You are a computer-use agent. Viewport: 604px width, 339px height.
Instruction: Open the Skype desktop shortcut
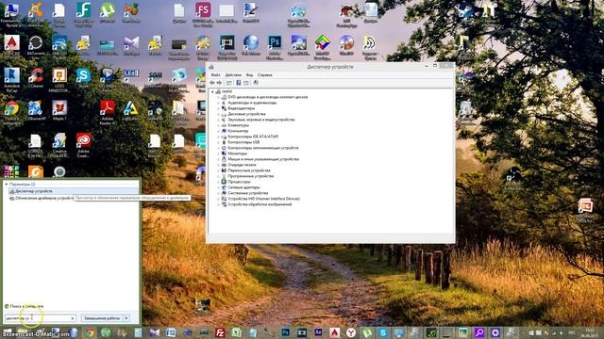pyautogui.click(x=83, y=78)
